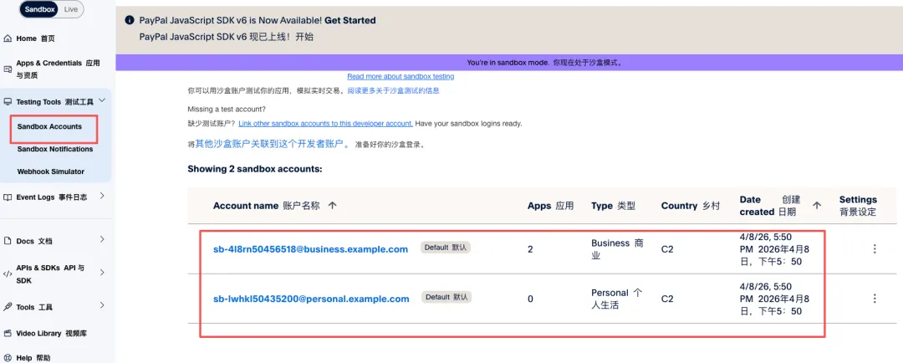Click Apps count 0 cell
The width and height of the screenshot is (903, 363).
tap(530, 299)
